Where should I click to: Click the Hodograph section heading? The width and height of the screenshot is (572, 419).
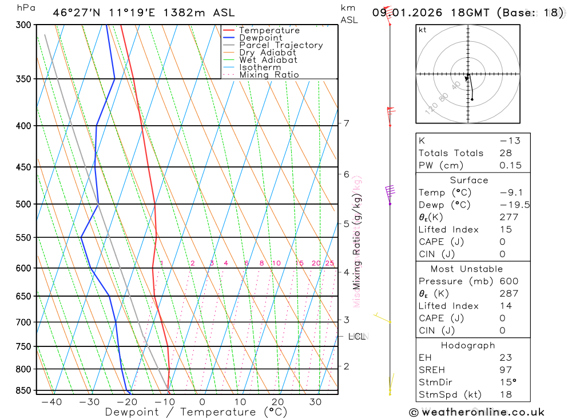point(468,346)
